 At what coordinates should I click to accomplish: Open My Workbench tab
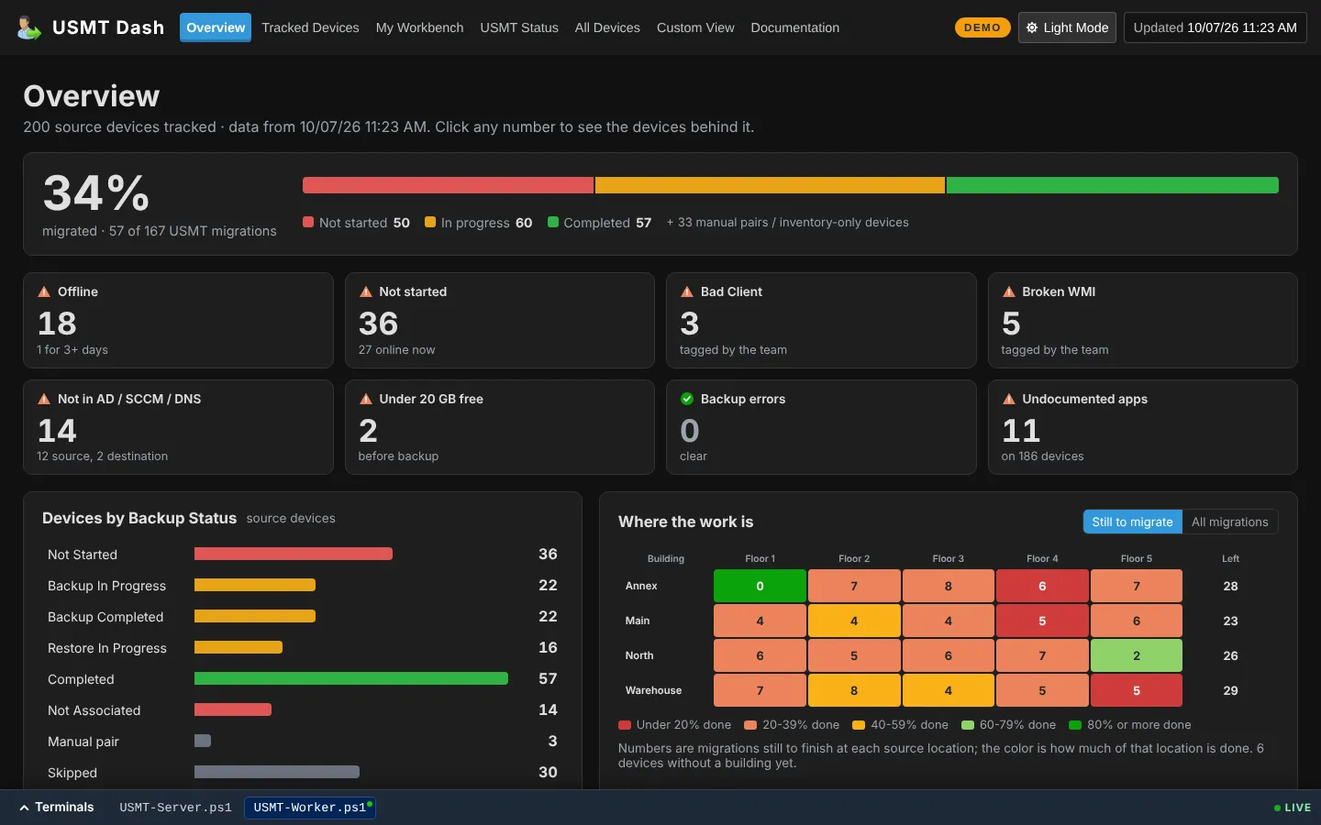[419, 27]
